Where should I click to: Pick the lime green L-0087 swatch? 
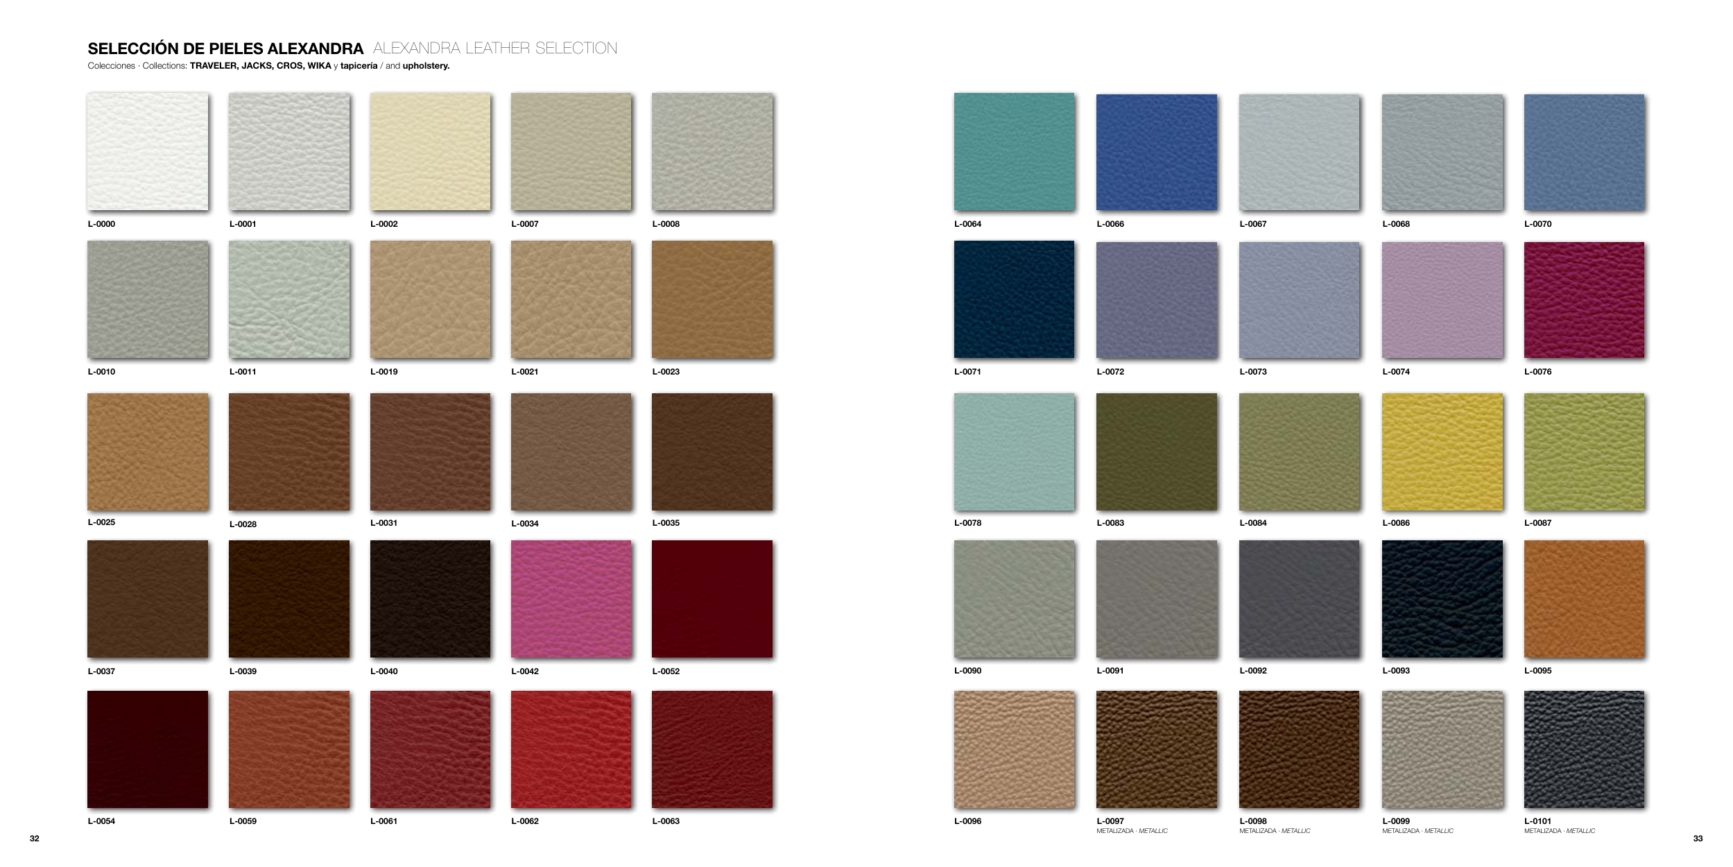click(1584, 452)
